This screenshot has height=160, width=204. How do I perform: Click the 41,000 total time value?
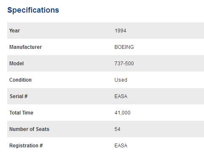[x=122, y=113]
